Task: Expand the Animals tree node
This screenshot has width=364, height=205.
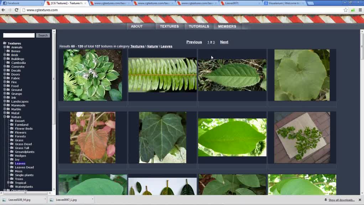Action: 4,47
